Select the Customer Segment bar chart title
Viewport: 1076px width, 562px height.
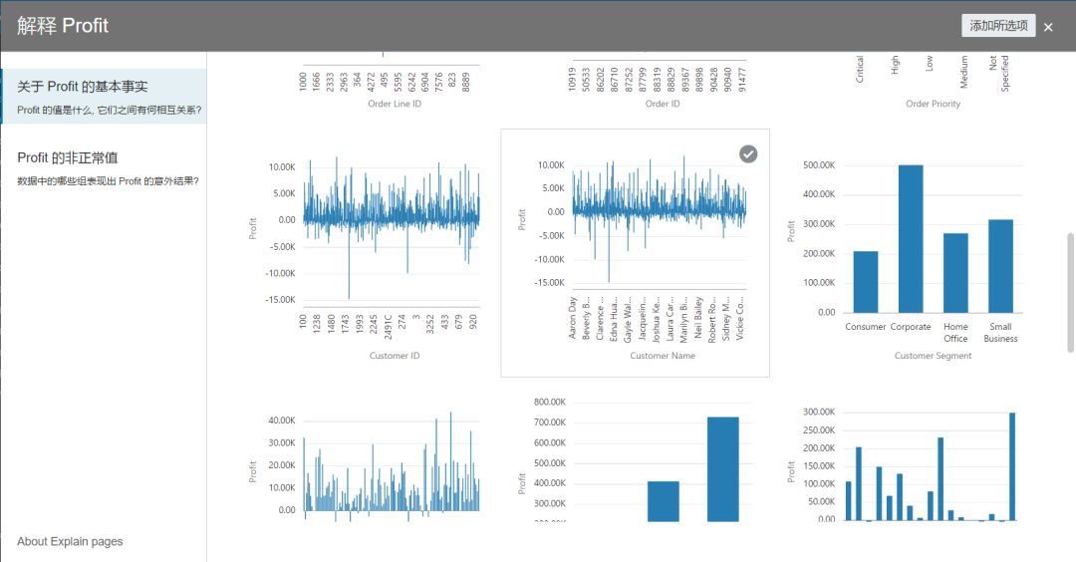[932, 356]
